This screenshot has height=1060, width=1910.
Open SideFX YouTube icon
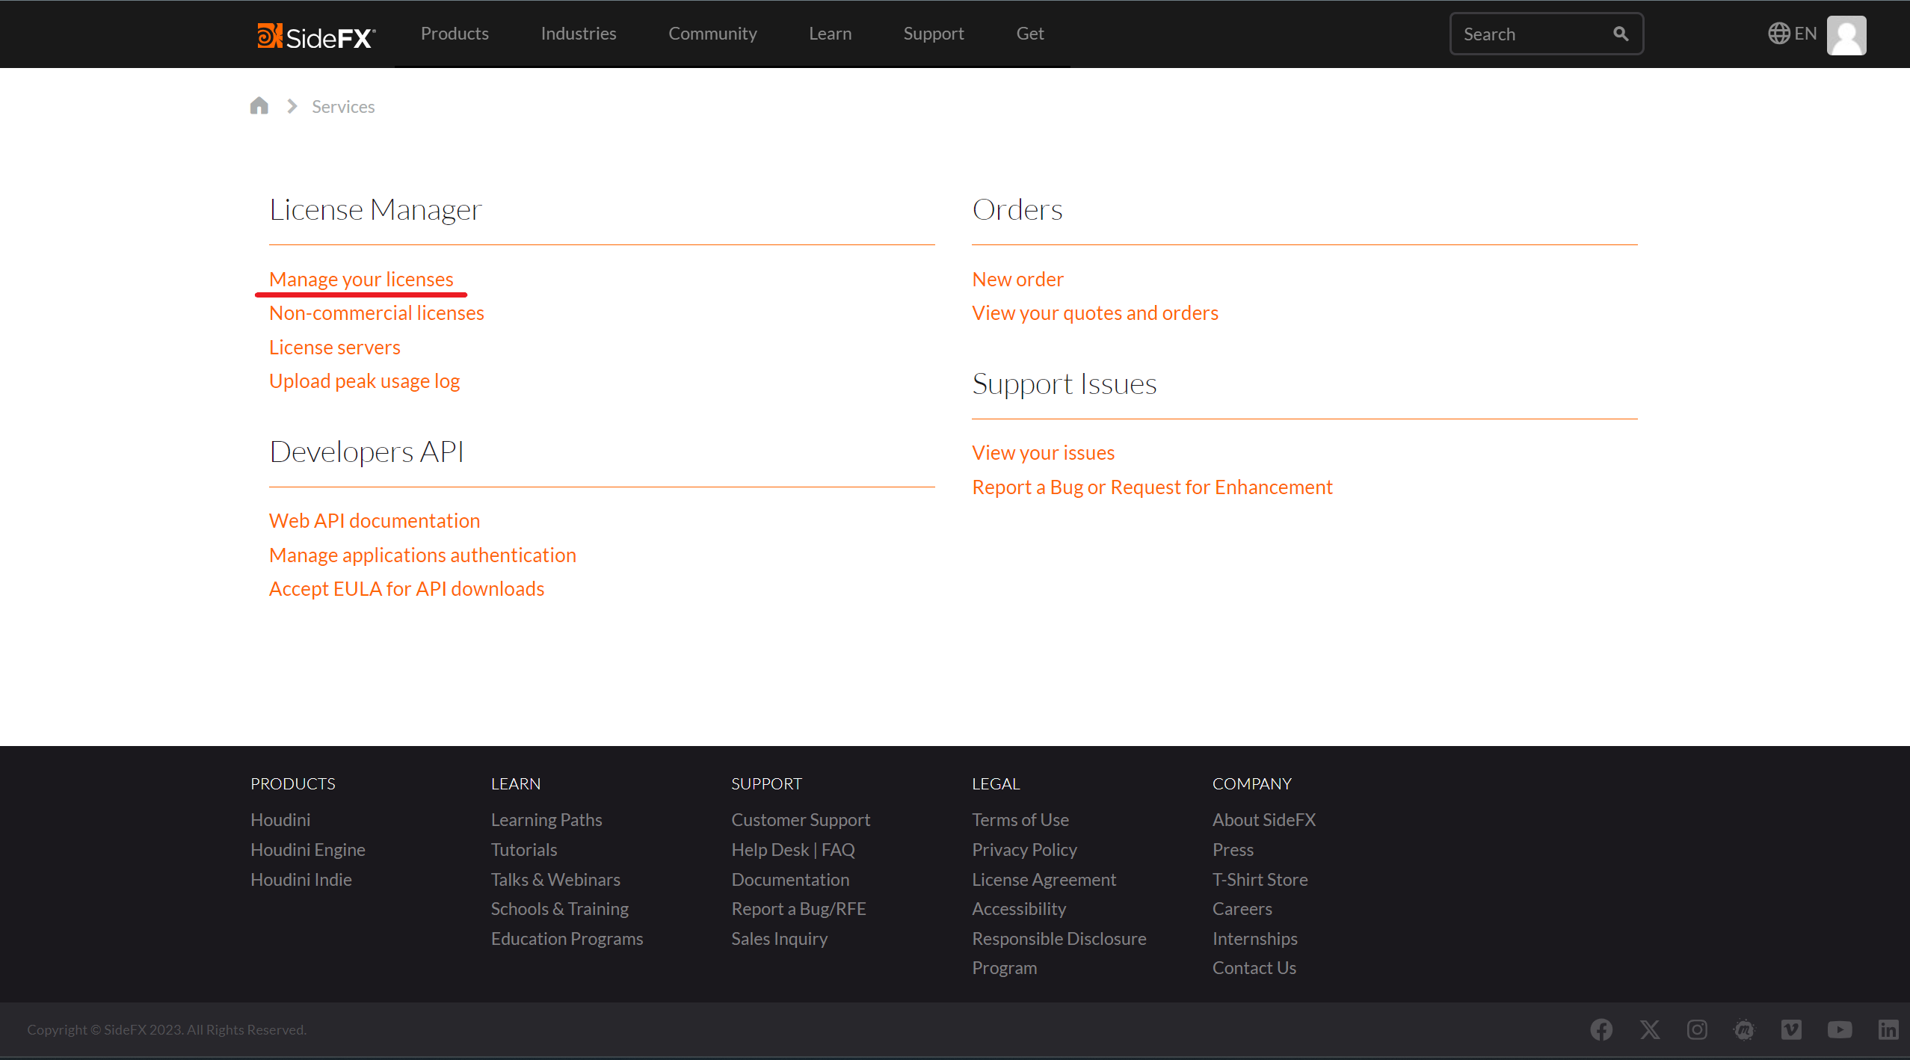[x=1840, y=1029]
